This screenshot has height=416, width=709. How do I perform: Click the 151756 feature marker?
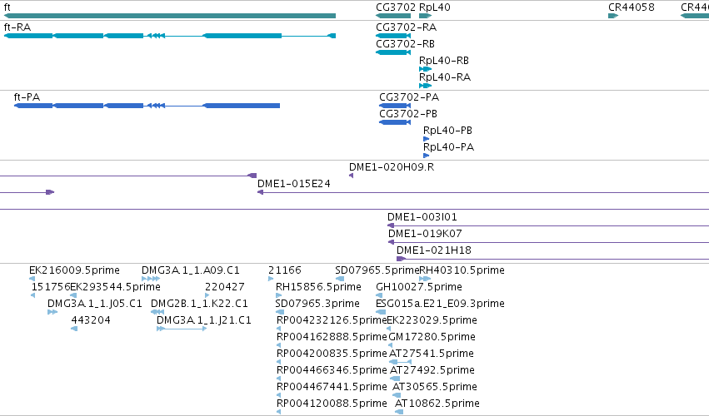pos(33,295)
